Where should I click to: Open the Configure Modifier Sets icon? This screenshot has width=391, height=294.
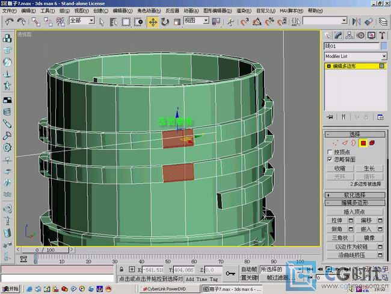click(x=380, y=117)
